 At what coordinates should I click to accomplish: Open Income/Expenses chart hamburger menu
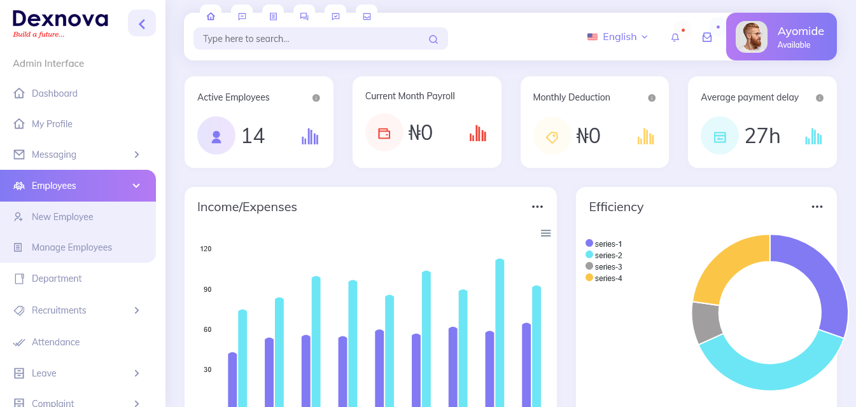point(545,233)
